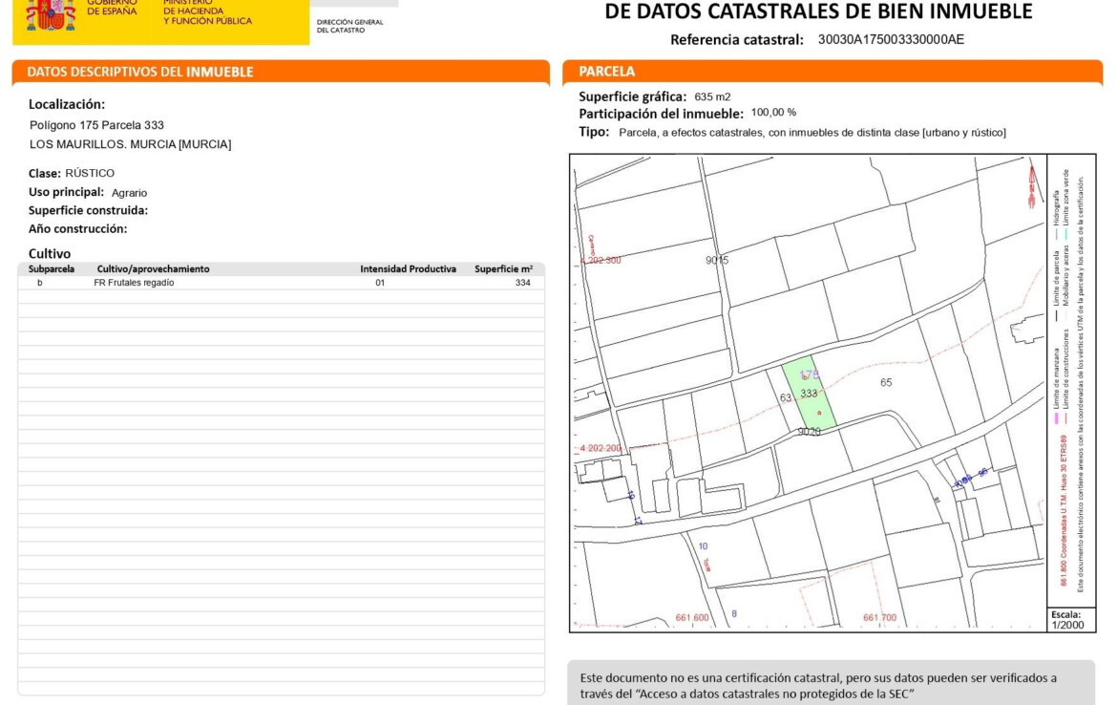The image size is (1117, 705).
Task: Click the 4.202.200 coordinate label on map
Action: click(x=601, y=447)
